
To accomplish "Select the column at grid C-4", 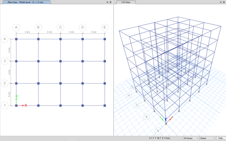I will click(x=60, y=39).
